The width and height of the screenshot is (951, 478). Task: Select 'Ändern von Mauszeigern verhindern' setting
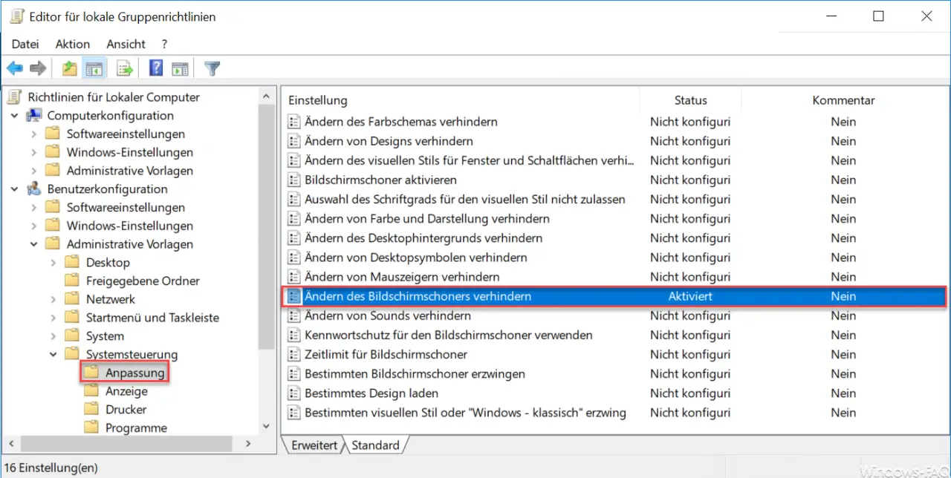pos(402,277)
